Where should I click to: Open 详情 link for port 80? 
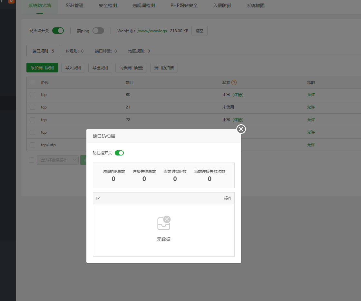(238, 95)
